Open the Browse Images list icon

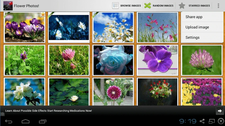tap(115, 6)
